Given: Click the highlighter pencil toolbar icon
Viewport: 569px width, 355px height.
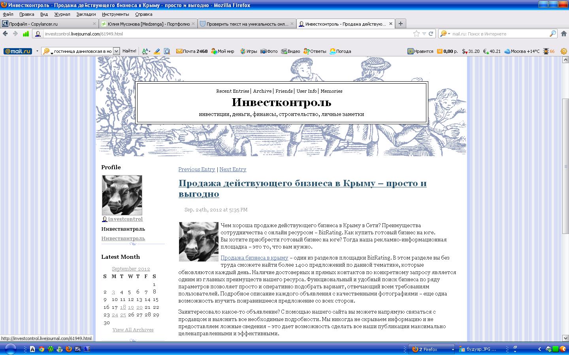Looking at the screenshot, I should click(157, 51).
